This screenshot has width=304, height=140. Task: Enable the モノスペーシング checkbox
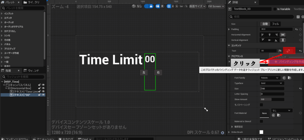(x=262, y=105)
